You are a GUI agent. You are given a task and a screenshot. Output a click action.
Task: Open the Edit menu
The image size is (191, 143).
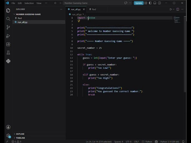(20, 3)
